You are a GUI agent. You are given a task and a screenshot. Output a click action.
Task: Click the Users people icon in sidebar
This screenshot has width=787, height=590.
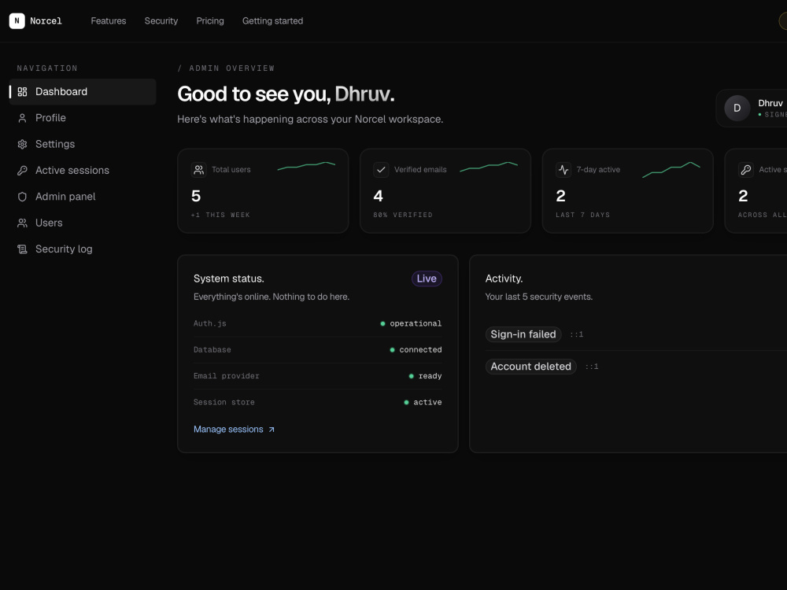(22, 223)
